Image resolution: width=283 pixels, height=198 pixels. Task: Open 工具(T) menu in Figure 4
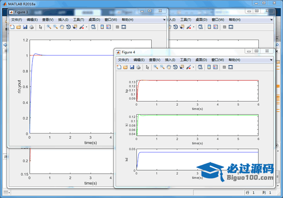(x=185, y=60)
